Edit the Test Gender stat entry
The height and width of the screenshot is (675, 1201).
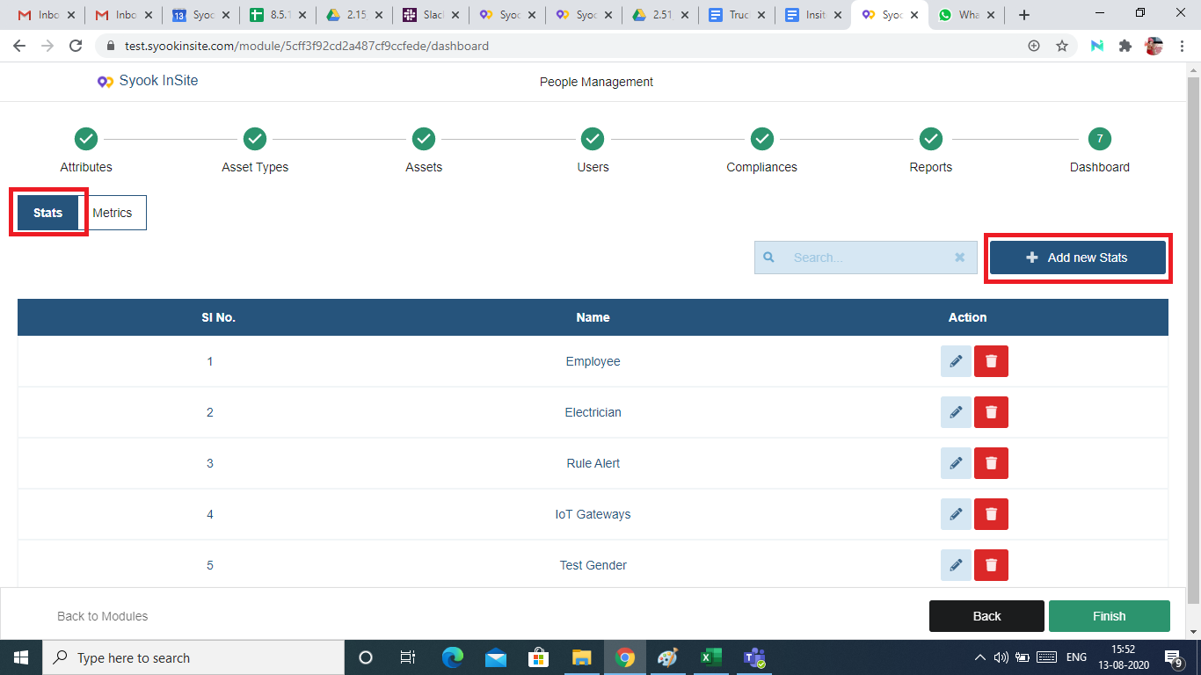(956, 565)
